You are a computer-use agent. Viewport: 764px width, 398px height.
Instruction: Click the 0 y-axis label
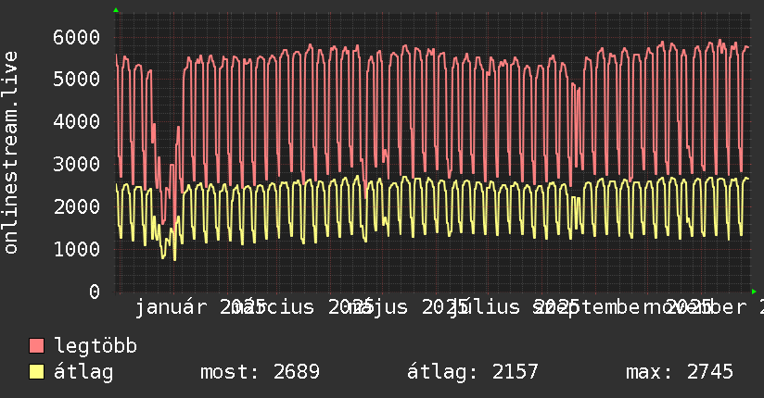click(95, 292)
